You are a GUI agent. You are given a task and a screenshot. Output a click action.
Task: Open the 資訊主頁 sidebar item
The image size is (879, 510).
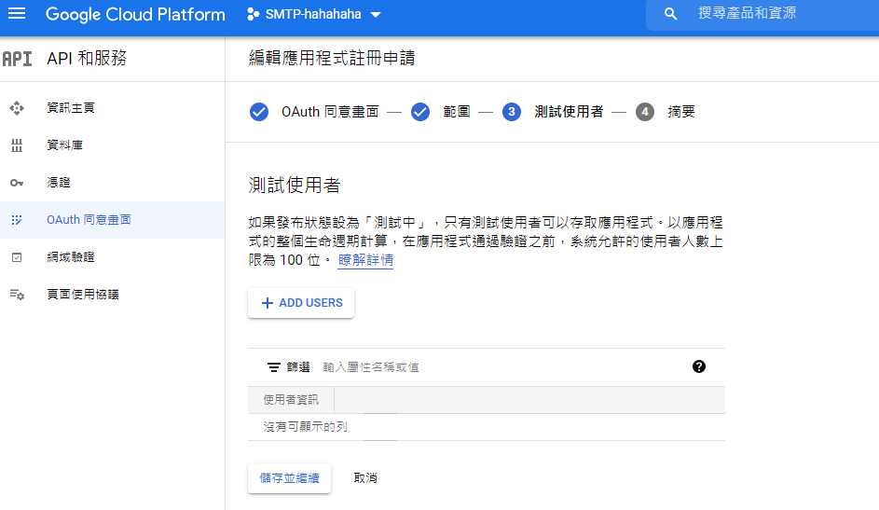[112, 108]
